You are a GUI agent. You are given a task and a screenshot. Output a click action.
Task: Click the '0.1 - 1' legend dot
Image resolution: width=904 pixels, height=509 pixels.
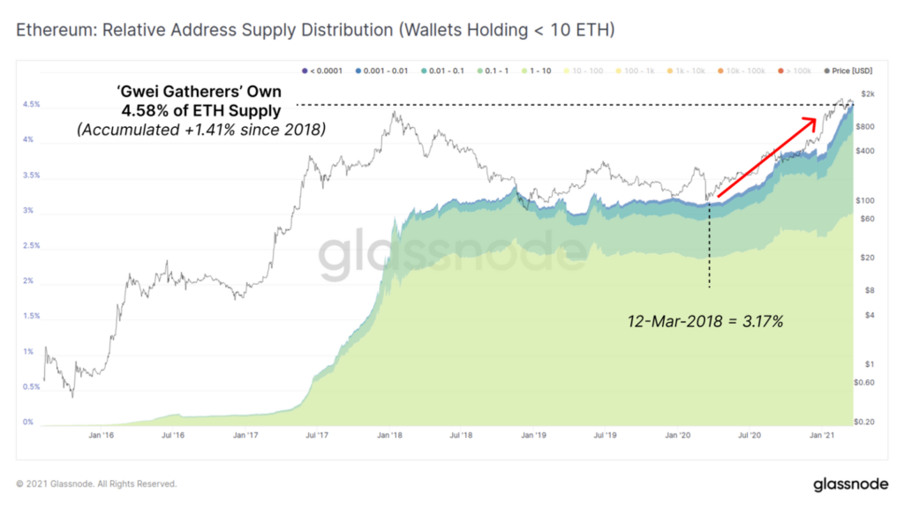point(480,71)
